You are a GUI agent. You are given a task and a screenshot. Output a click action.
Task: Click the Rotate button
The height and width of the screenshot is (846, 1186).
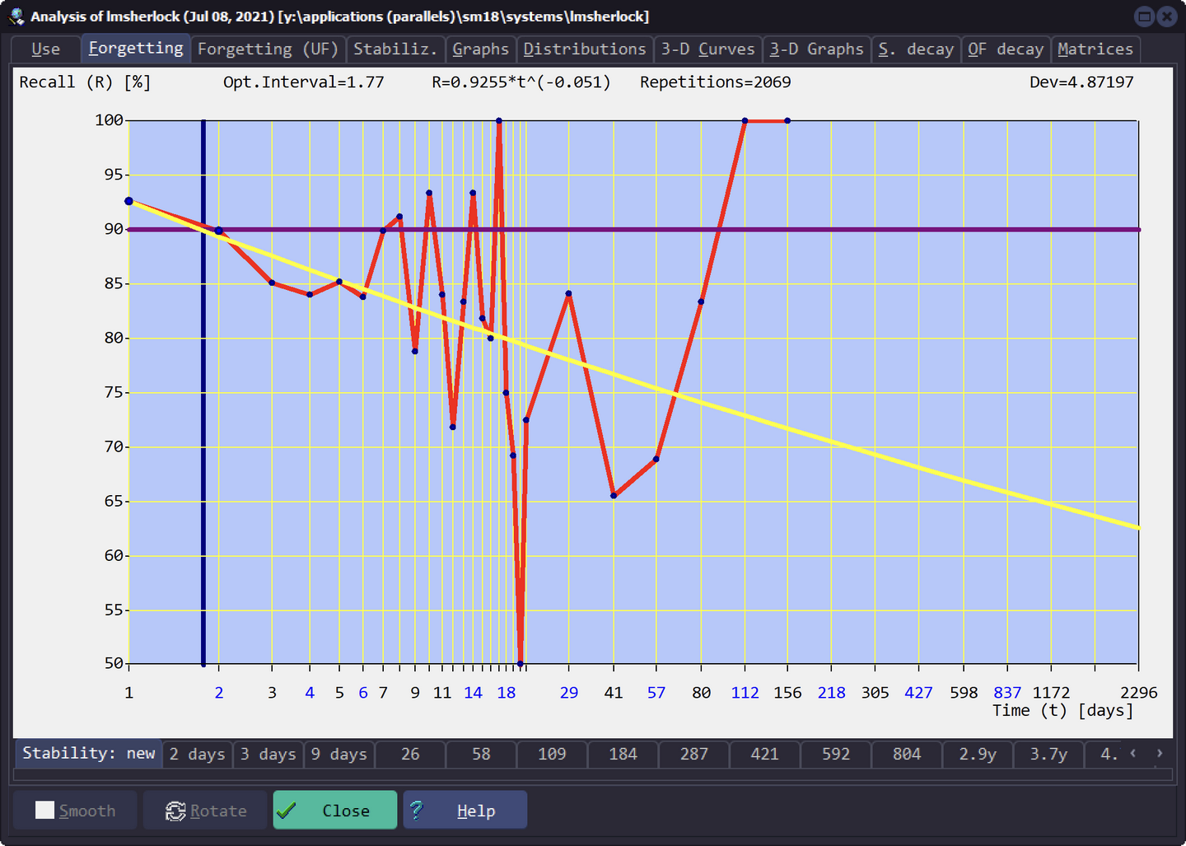[x=205, y=811]
